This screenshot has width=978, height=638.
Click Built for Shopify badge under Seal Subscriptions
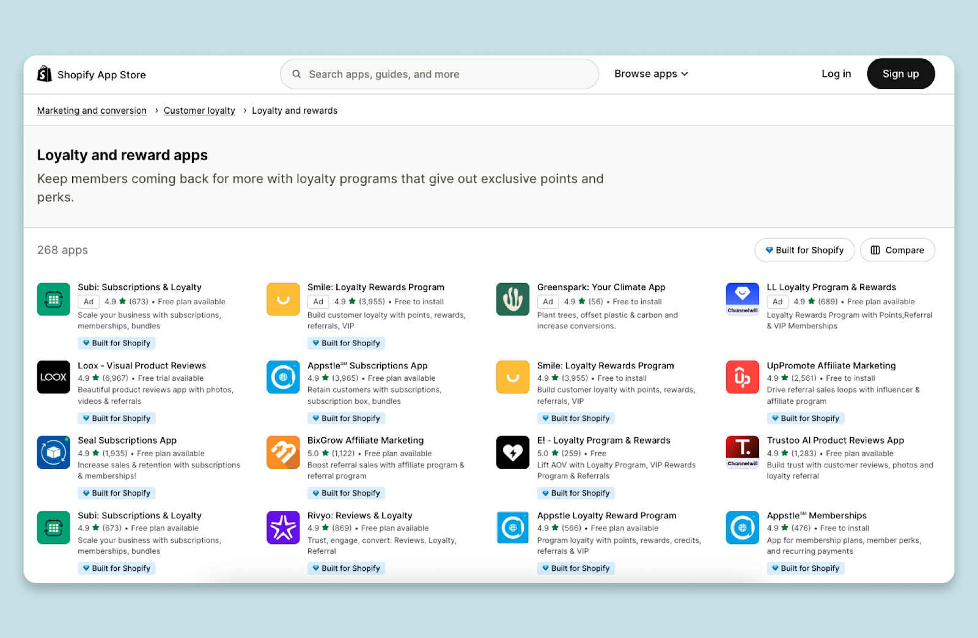tap(117, 493)
